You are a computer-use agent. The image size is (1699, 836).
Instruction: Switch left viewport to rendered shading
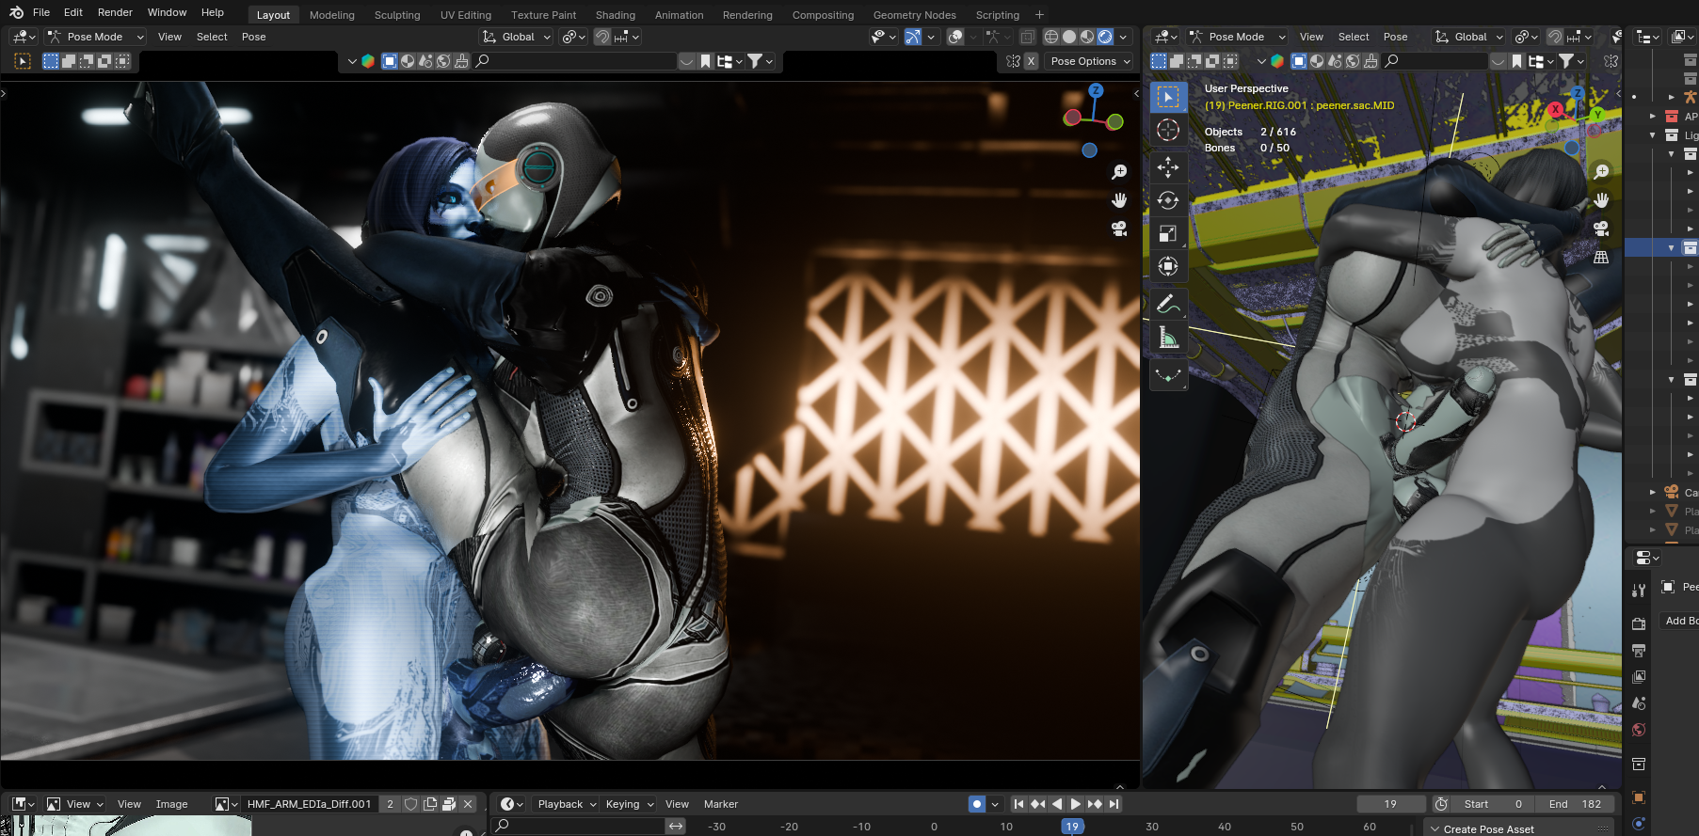[x=1105, y=37]
